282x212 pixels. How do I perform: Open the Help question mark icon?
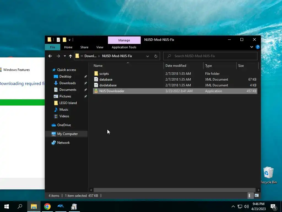(257, 47)
